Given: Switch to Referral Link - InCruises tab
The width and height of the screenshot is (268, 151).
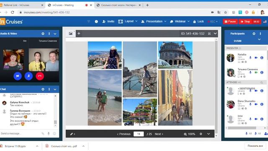Looking at the screenshot, I should pyautogui.click(x=22, y=5).
